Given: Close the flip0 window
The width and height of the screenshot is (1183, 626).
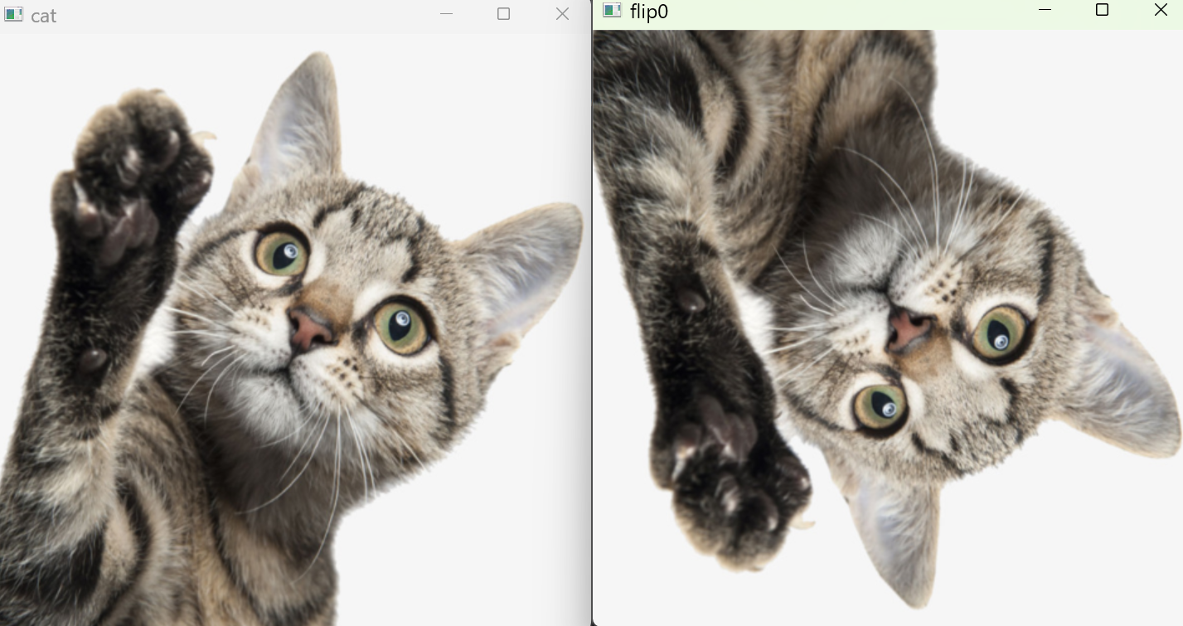Looking at the screenshot, I should 1161,10.
